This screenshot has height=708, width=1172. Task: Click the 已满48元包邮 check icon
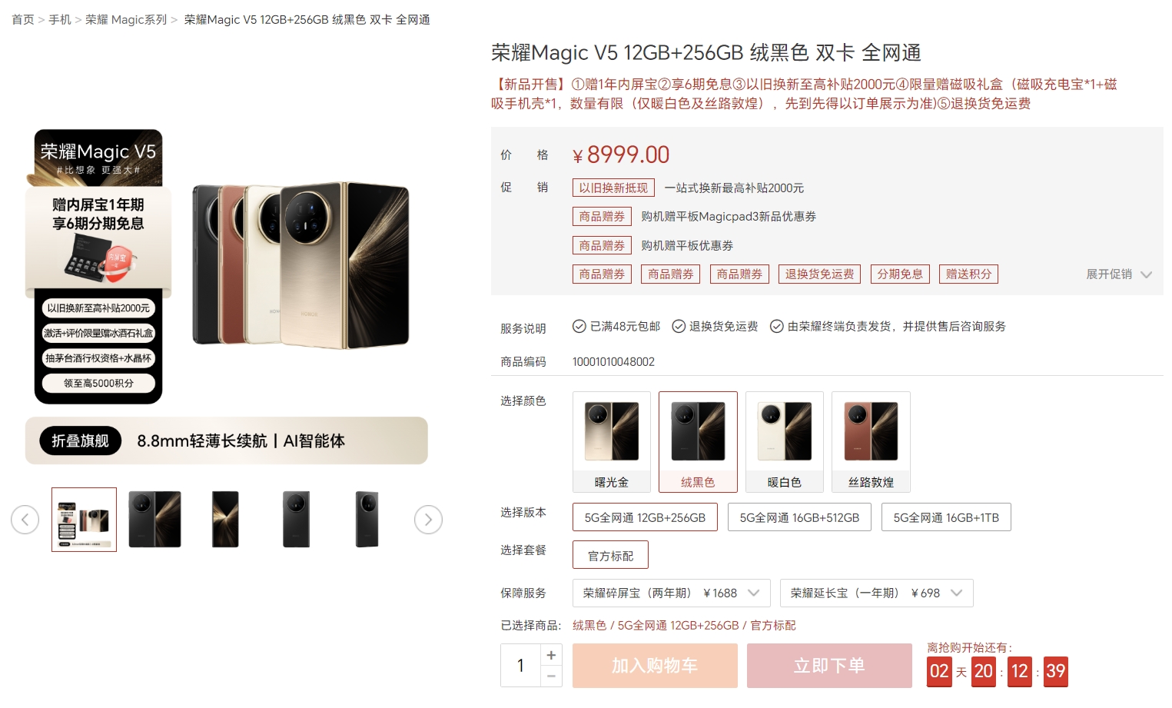pos(579,326)
